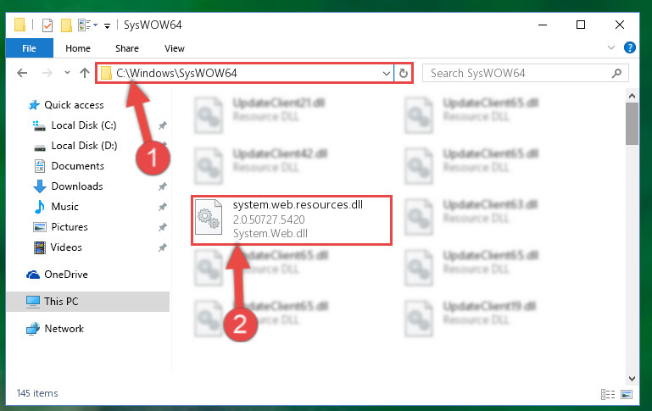Go forward with the Forward arrow
This screenshot has width=652, height=411.
pyautogui.click(x=47, y=73)
